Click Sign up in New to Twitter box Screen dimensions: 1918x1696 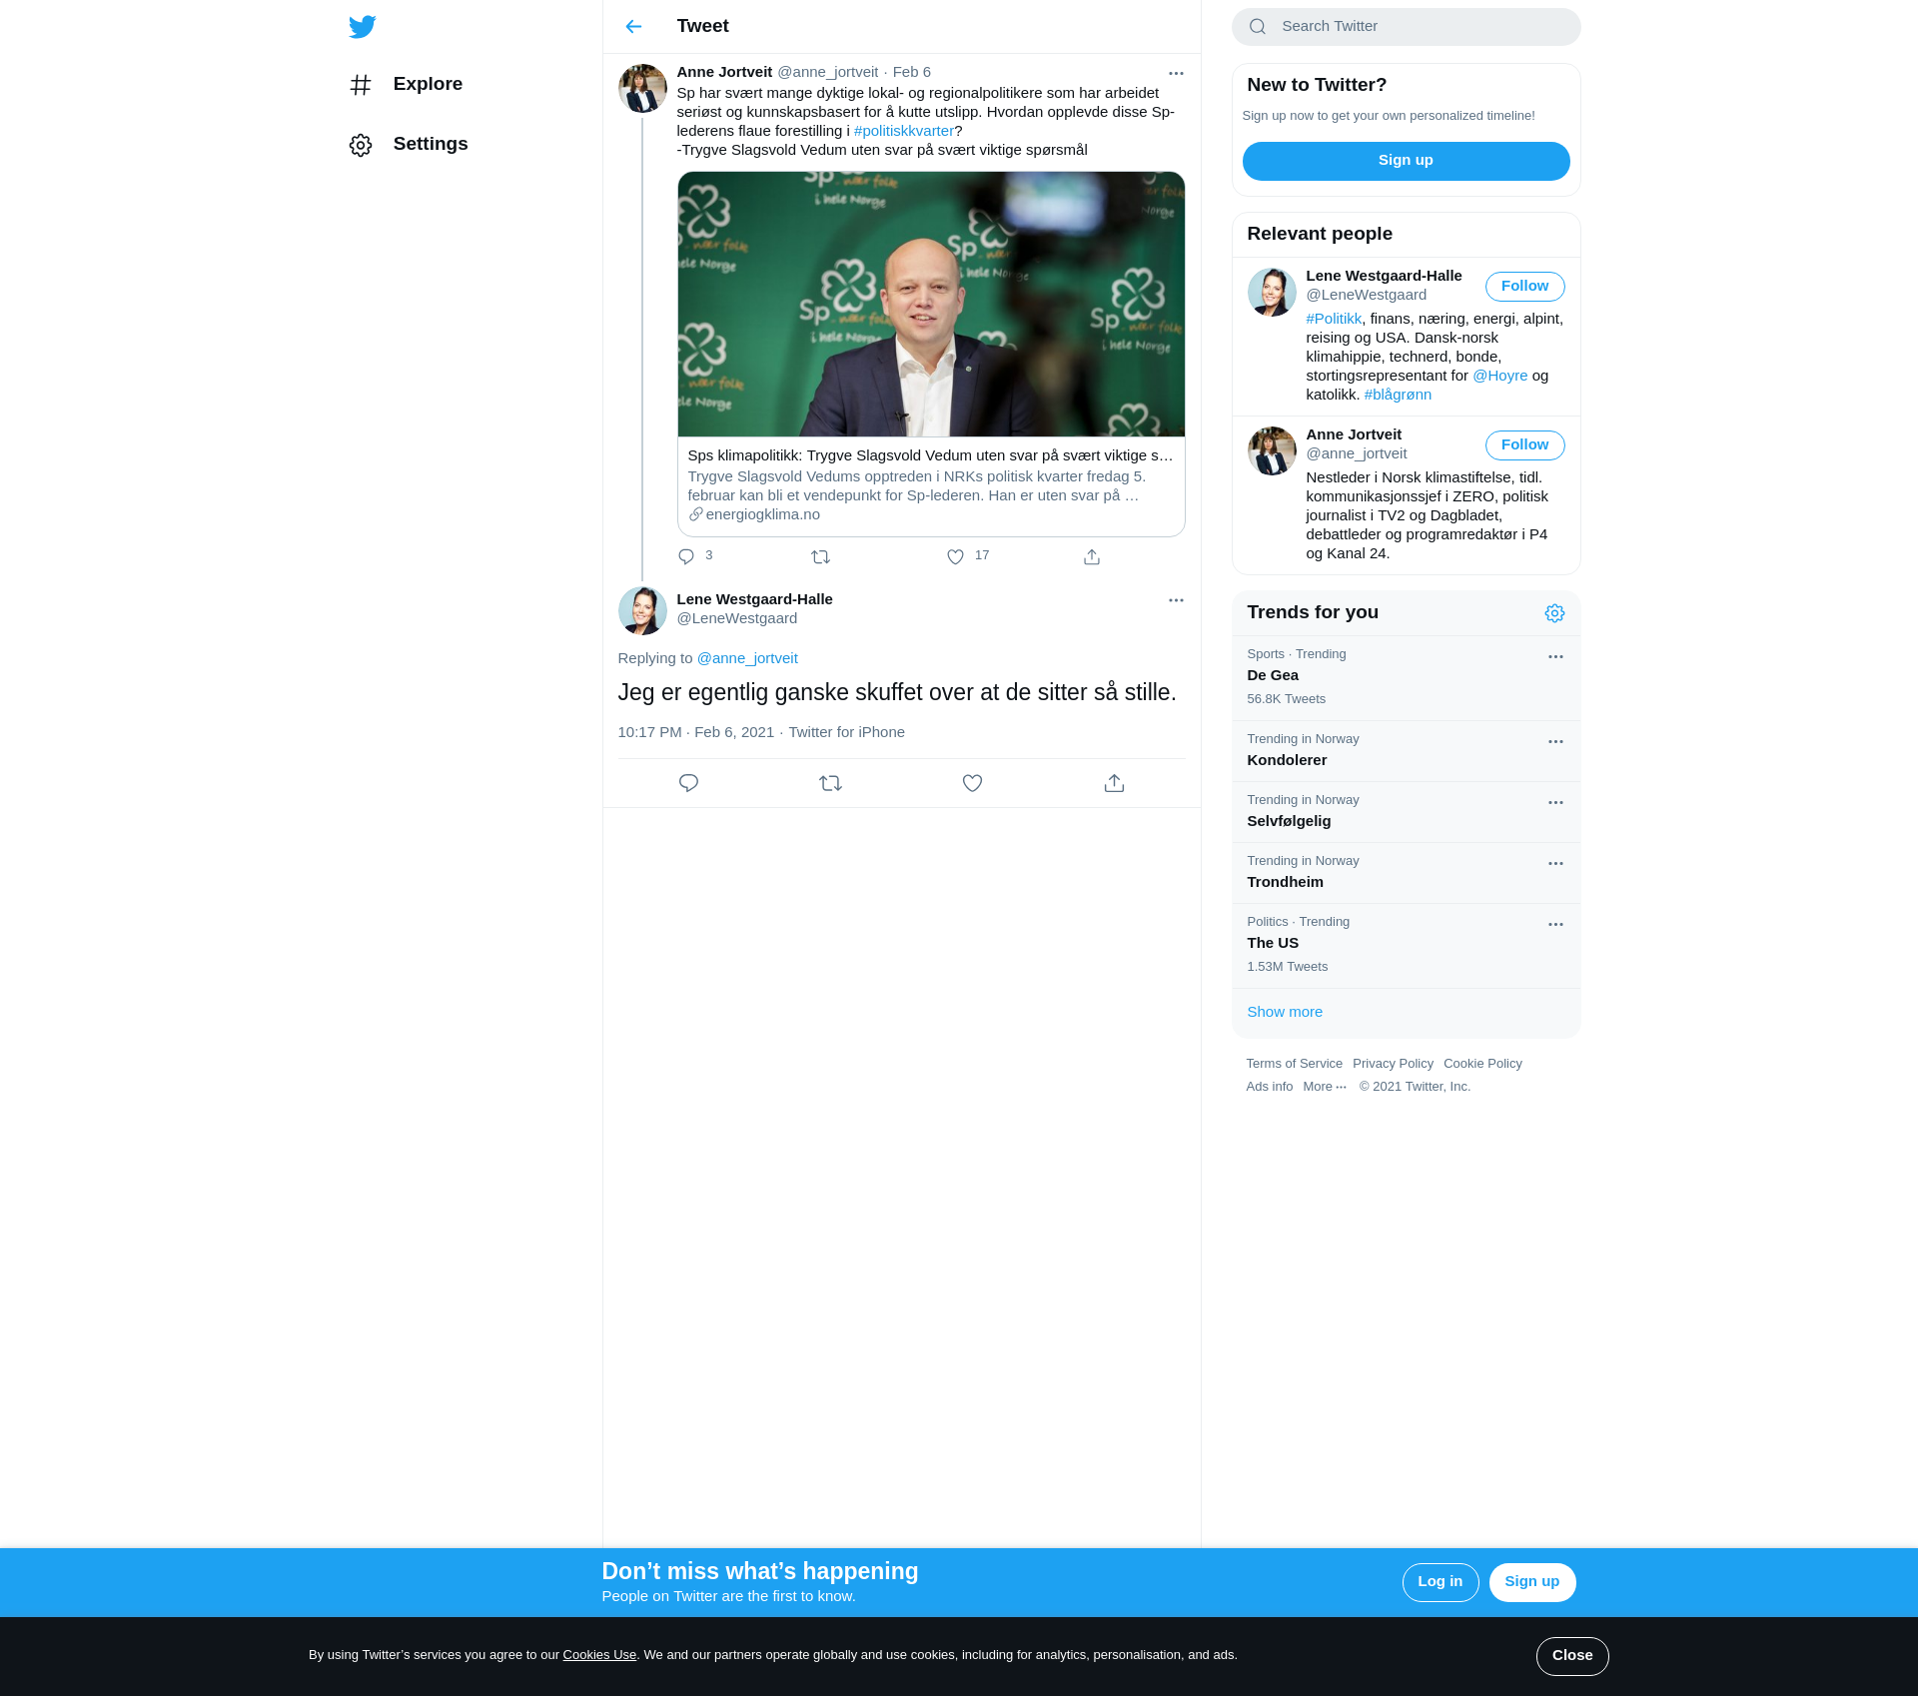pos(1406,161)
